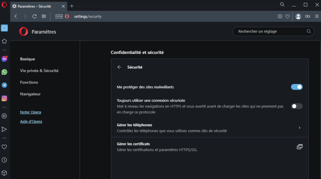The image size is (321, 179).
Task: Reload the page with refresh button
Action: (34, 16)
